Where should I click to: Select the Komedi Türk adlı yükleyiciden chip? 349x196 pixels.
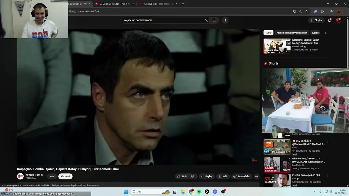pos(292,33)
